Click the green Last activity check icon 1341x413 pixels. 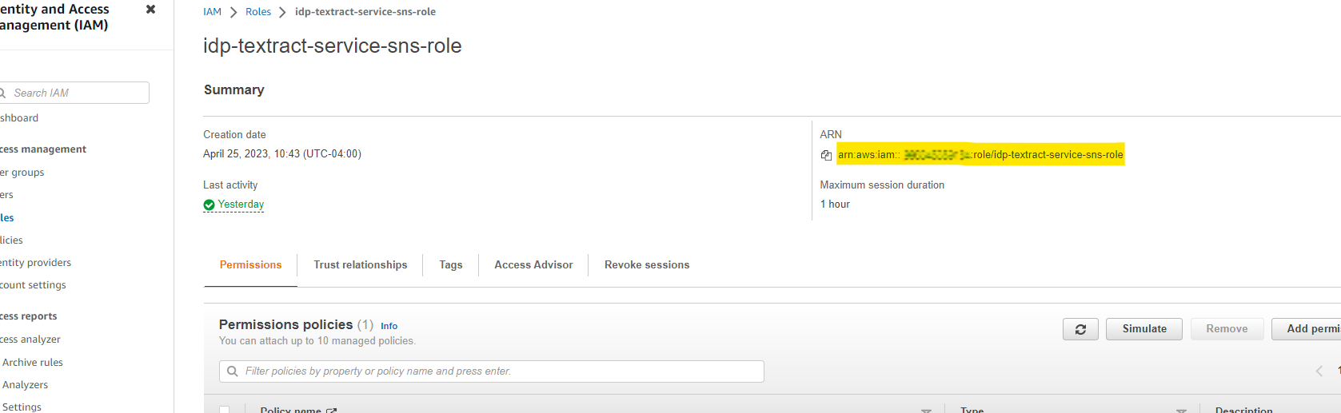209,205
